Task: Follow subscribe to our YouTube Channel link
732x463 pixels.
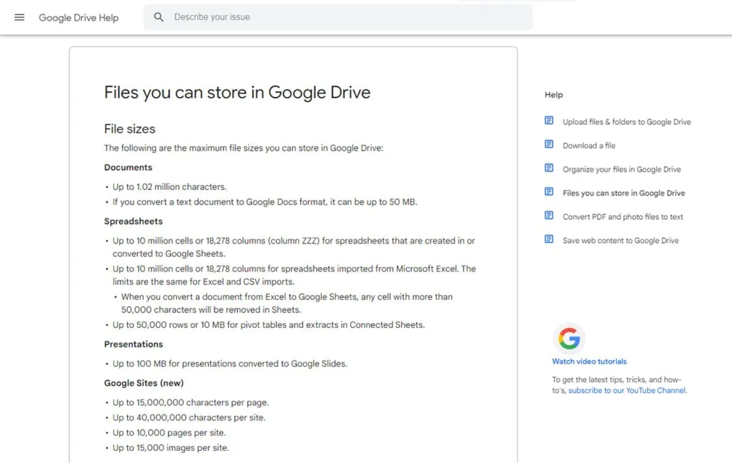Action: [x=627, y=390]
